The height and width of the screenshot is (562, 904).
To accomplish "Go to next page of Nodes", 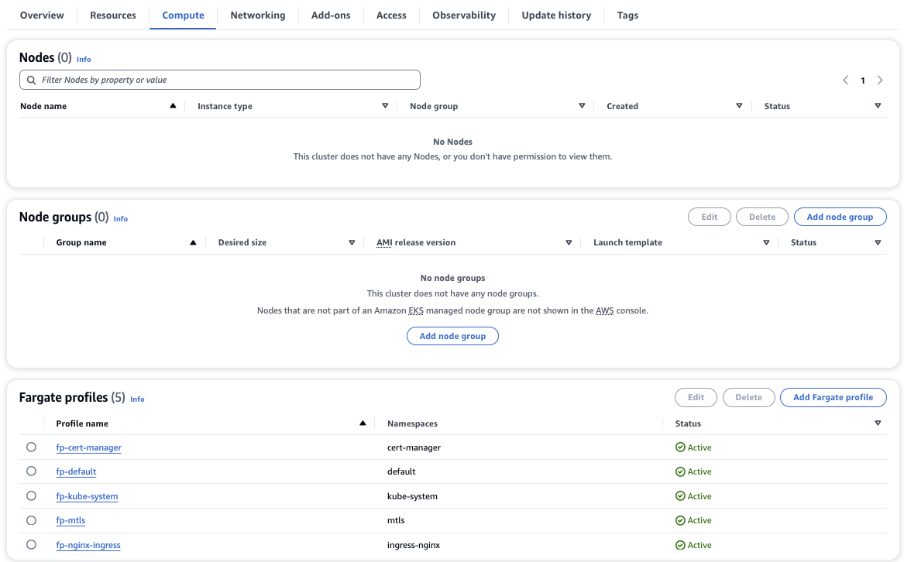I will pos(880,81).
